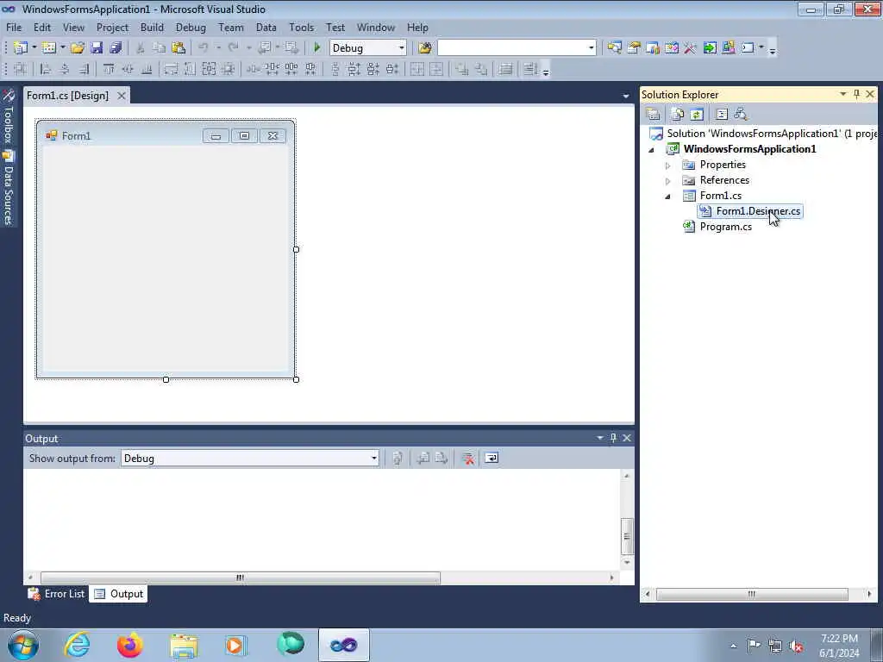This screenshot has width=883, height=662.
Task: Open the Data Sources side tab
Action: (8, 189)
